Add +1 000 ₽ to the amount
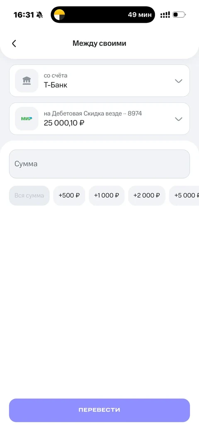 point(107,196)
